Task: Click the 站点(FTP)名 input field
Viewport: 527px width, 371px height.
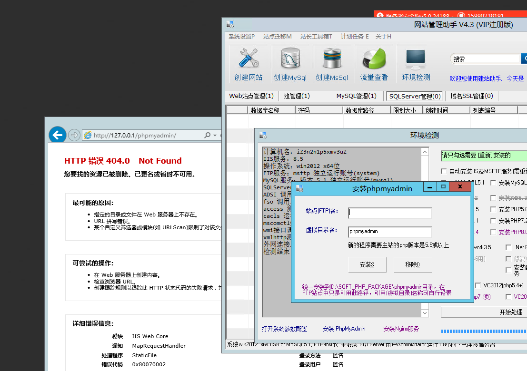Action: (x=389, y=213)
